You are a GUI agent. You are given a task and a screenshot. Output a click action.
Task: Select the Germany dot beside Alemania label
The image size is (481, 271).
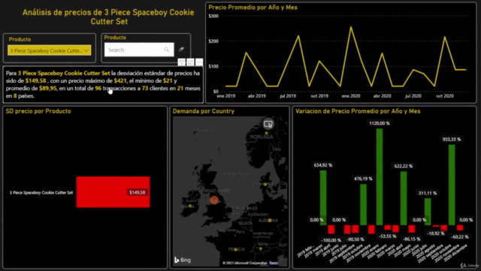[x=270, y=221]
